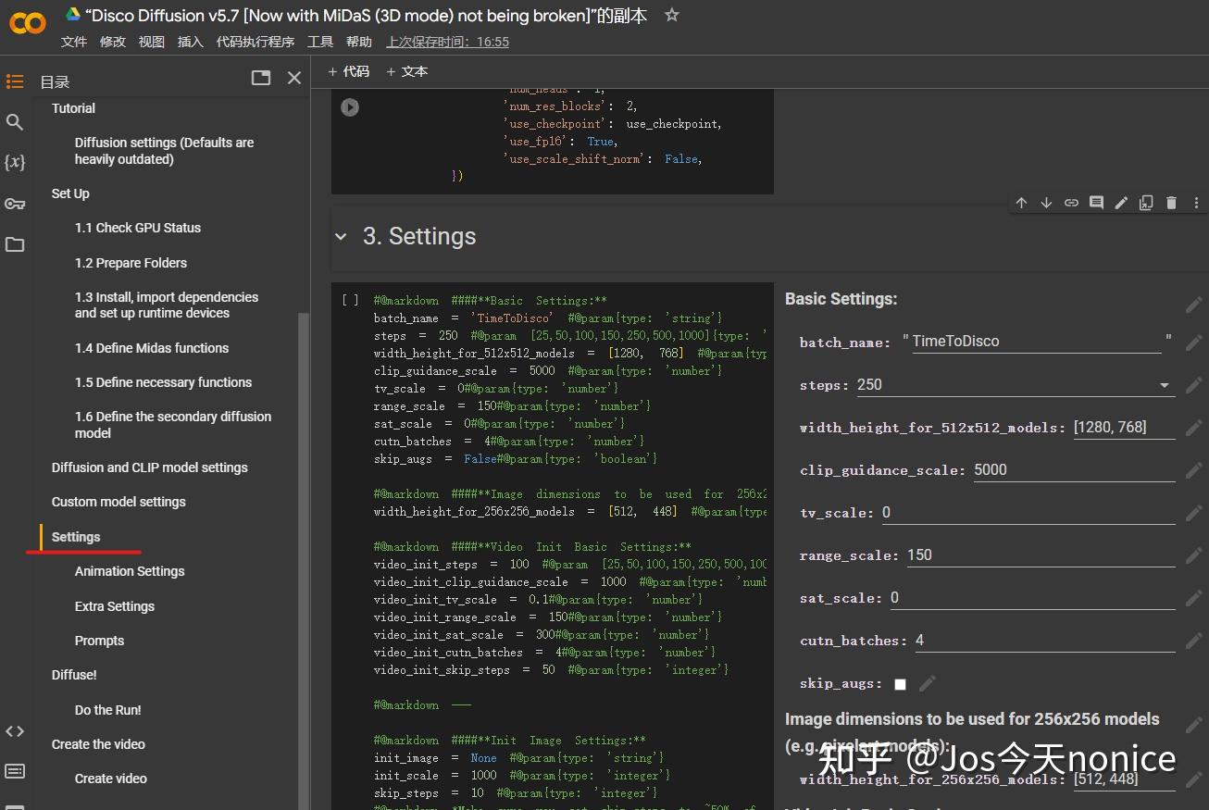Click the + 文本 button
The height and width of the screenshot is (810, 1209).
[x=407, y=71]
